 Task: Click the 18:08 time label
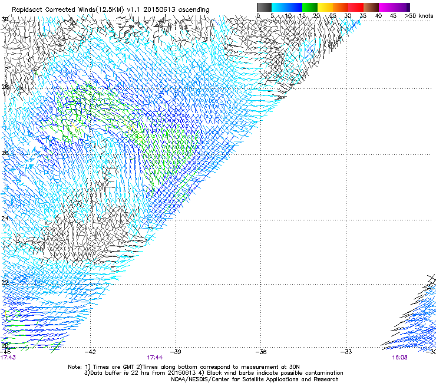399,358
